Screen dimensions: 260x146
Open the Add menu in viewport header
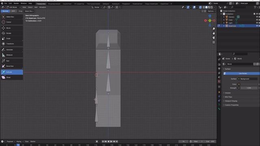[36, 7]
